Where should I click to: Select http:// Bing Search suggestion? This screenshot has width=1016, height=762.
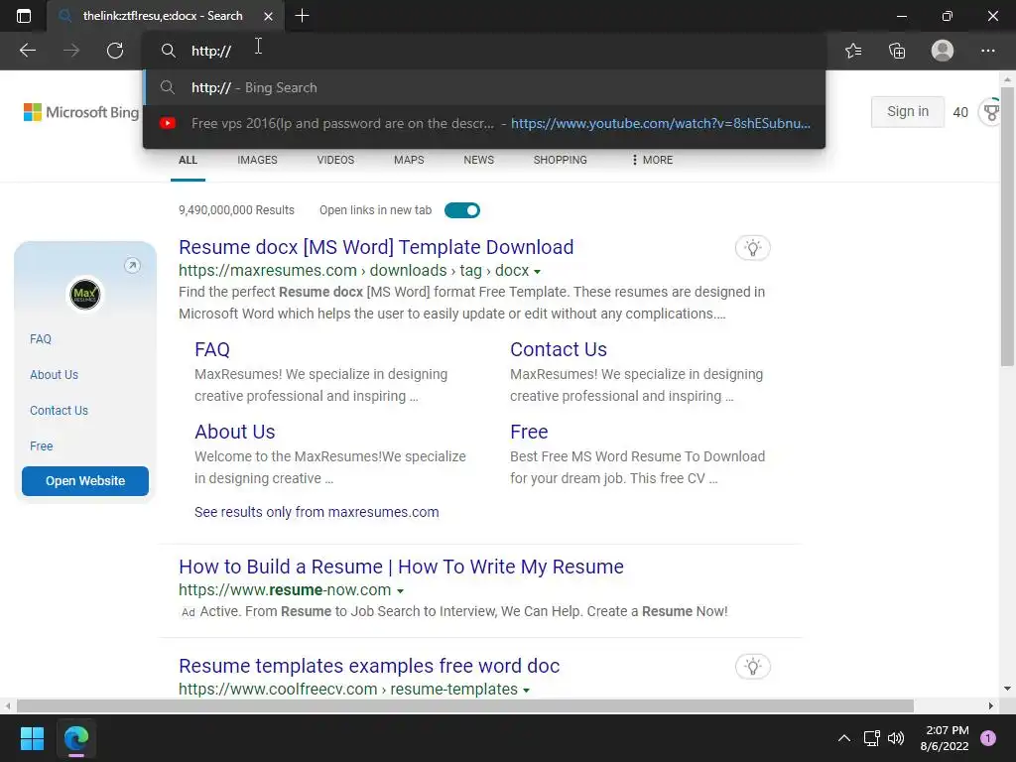(484, 87)
